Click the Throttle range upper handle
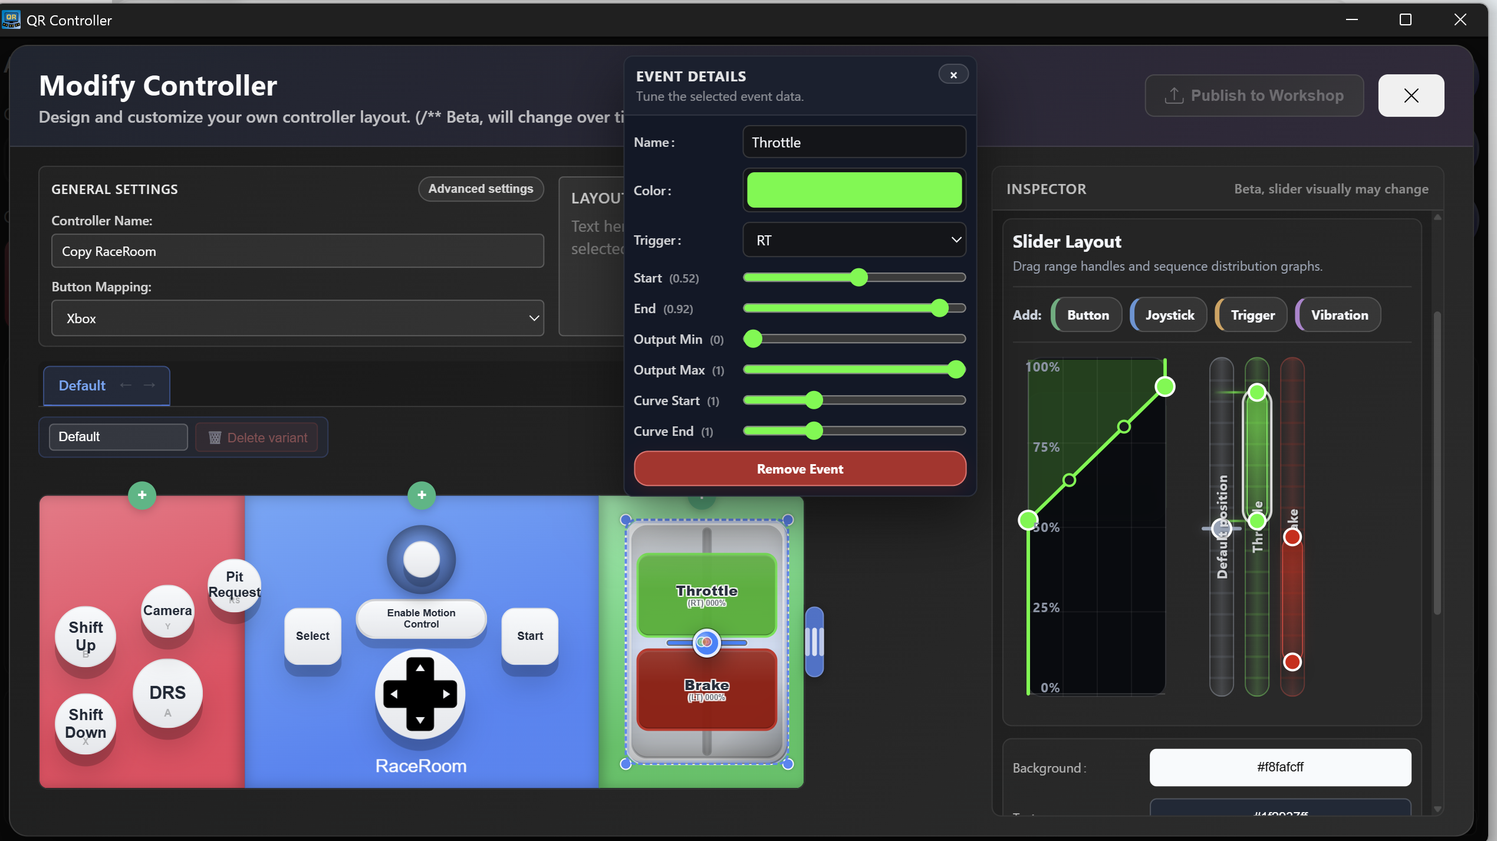 point(1257,392)
